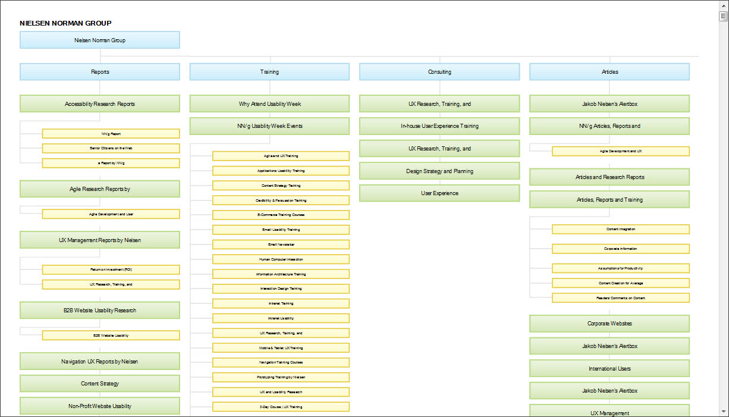Open Non-Profit Website Usability node

click(x=100, y=406)
